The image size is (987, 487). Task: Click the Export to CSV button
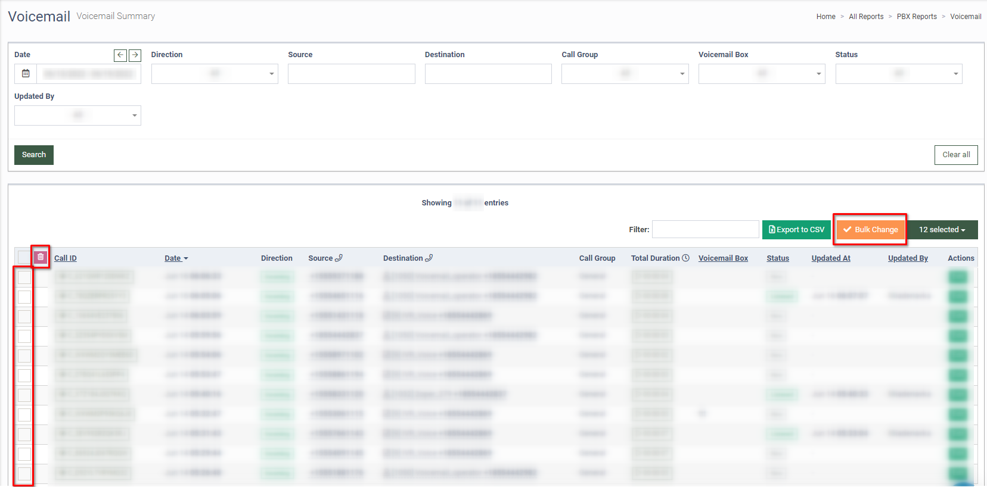(796, 230)
